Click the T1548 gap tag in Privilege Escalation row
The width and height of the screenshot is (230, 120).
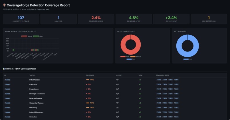point(159,94)
